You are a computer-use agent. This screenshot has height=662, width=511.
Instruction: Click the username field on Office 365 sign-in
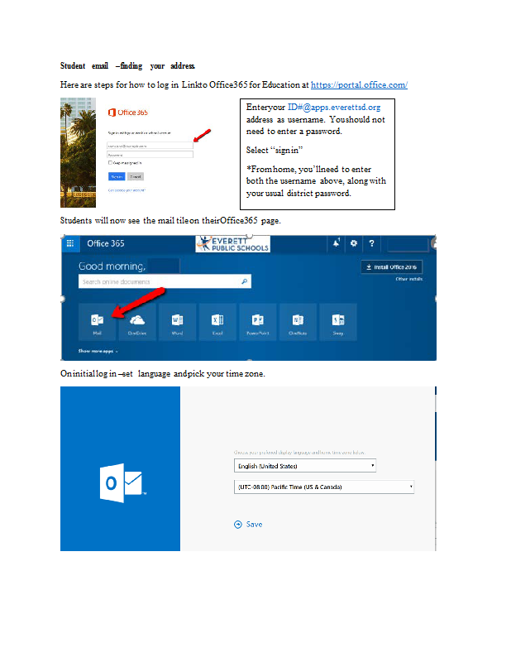point(150,146)
